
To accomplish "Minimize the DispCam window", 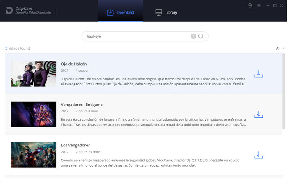I will 268,5.
